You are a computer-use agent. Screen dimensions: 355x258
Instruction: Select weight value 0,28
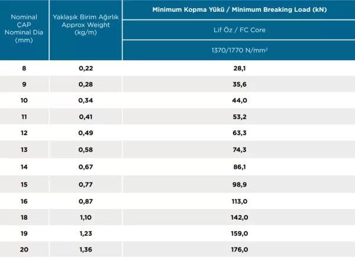point(86,84)
